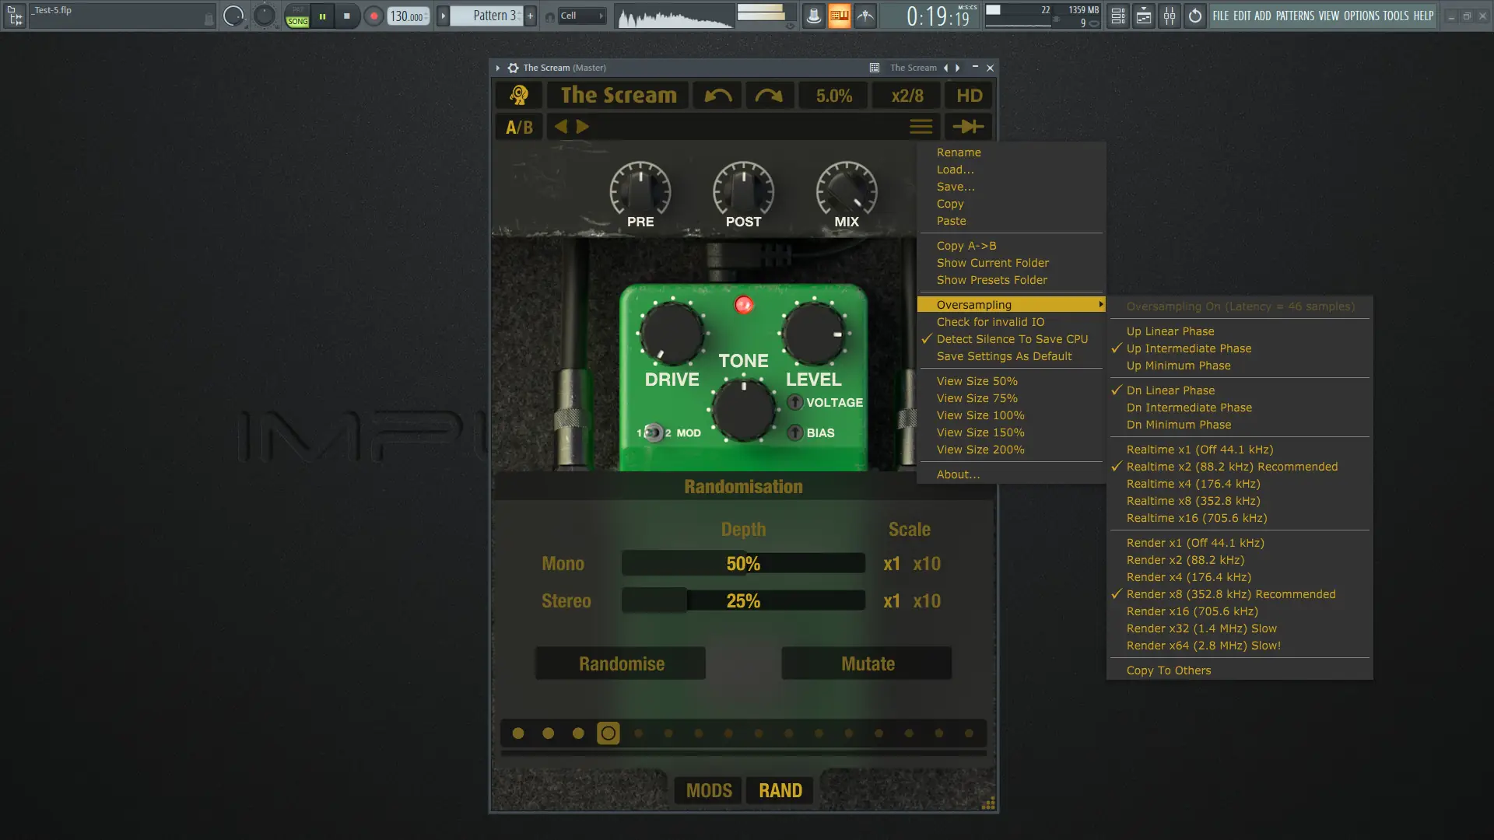Choose Realtime x4 (176.4 kHz) oversampling
The width and height of the screenshot is (1494, 840).
pyautogui.click(x=1193, y=484)
